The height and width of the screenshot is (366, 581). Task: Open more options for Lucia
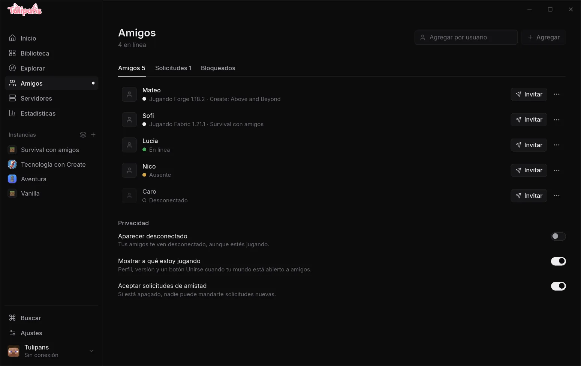point(557,145)
